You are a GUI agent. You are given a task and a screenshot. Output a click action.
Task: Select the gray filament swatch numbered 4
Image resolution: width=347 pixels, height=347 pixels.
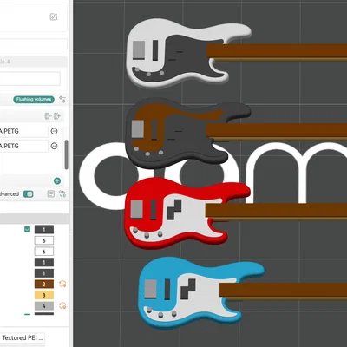(x=44, y=306)
